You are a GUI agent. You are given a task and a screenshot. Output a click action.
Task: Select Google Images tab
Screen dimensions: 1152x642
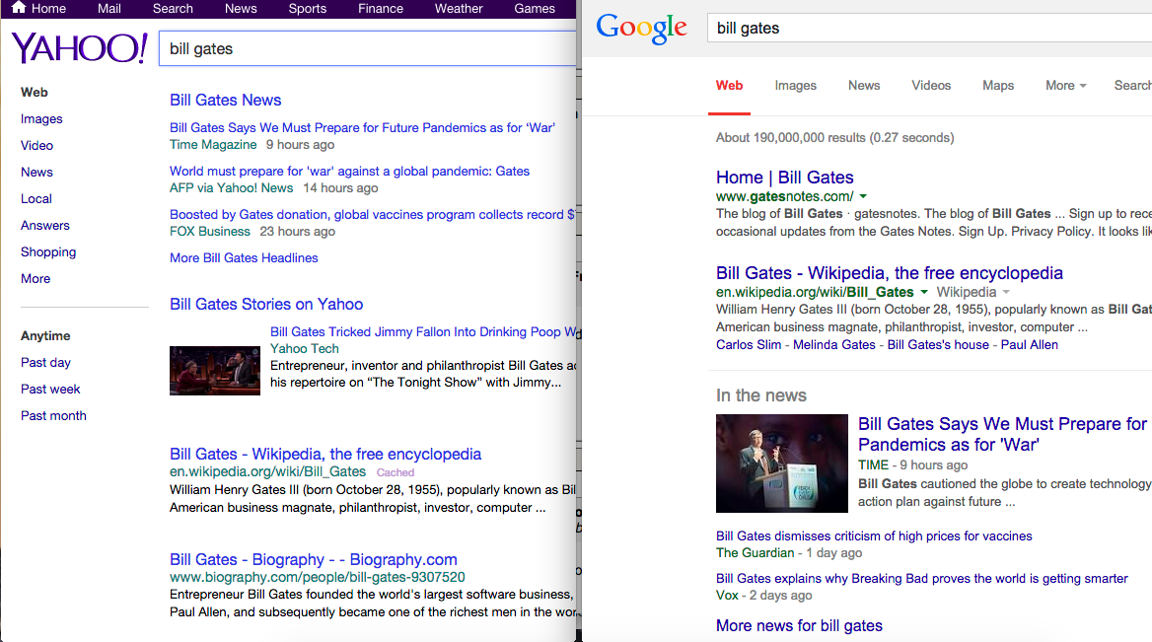[795, 85]
